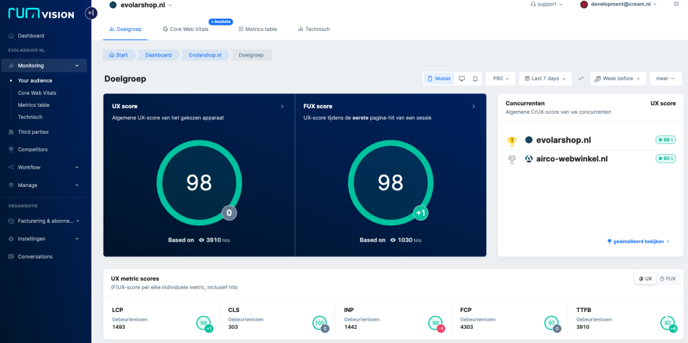The image size is (688, 343).
Task: Click the INP score 98 circle
Action: tap(435, 323)
